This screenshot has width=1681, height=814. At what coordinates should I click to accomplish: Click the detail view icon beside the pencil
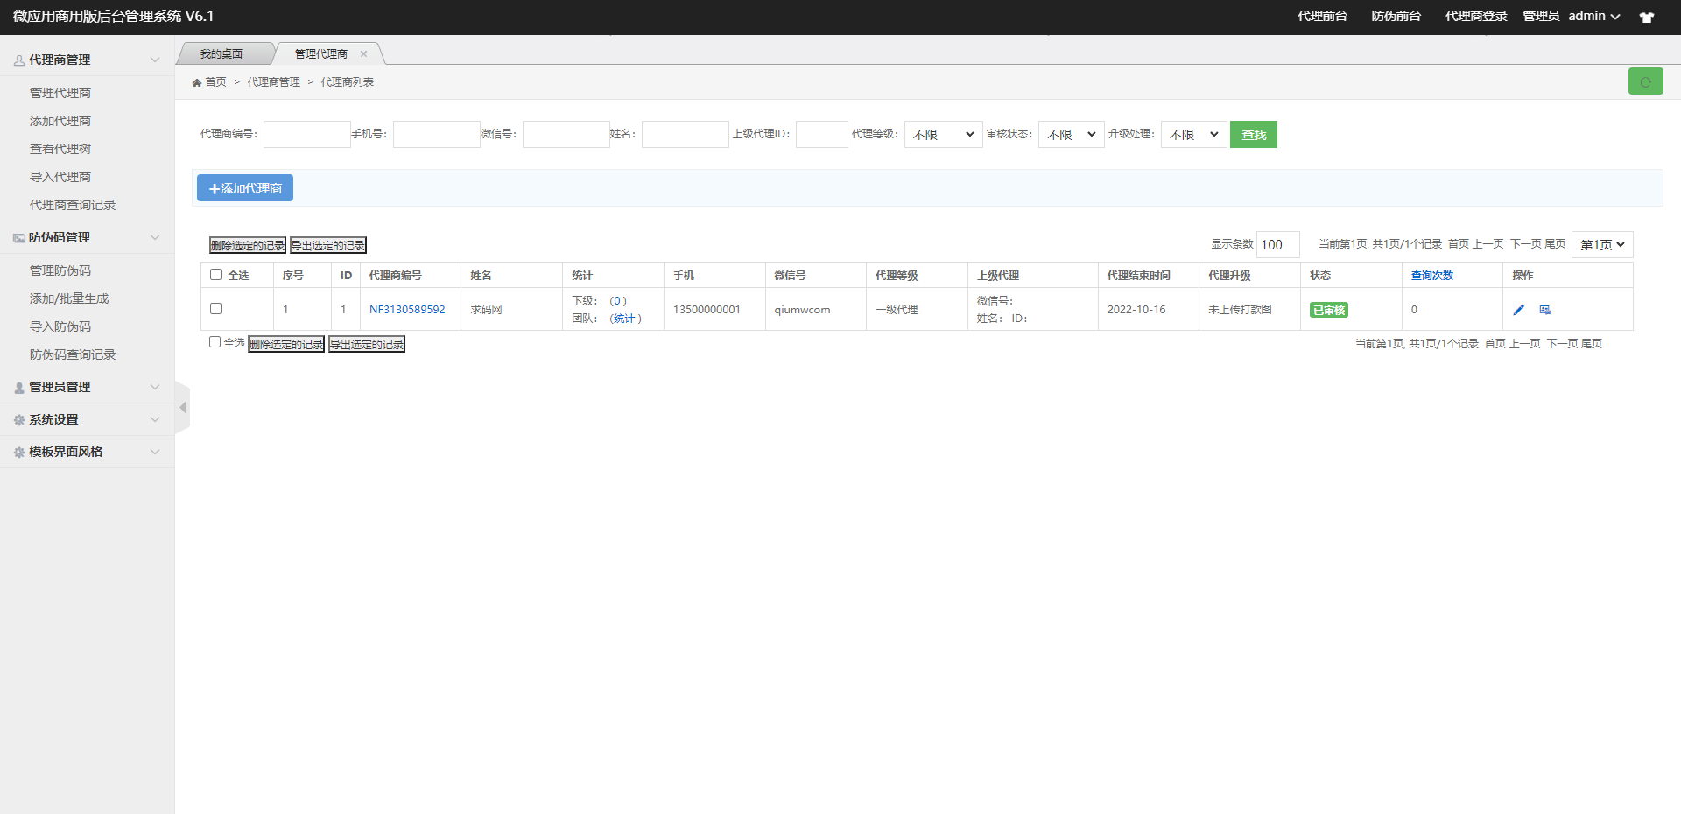(1545, 310)
